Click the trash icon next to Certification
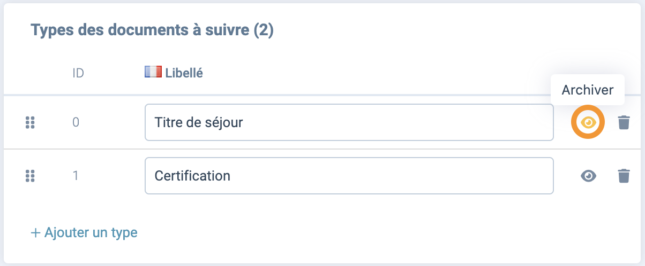The image size is (645, 266). (624, 176)
